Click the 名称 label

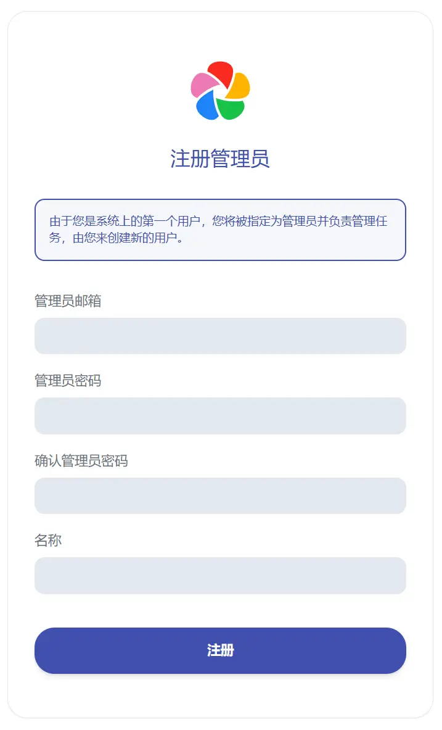[48, 541]
